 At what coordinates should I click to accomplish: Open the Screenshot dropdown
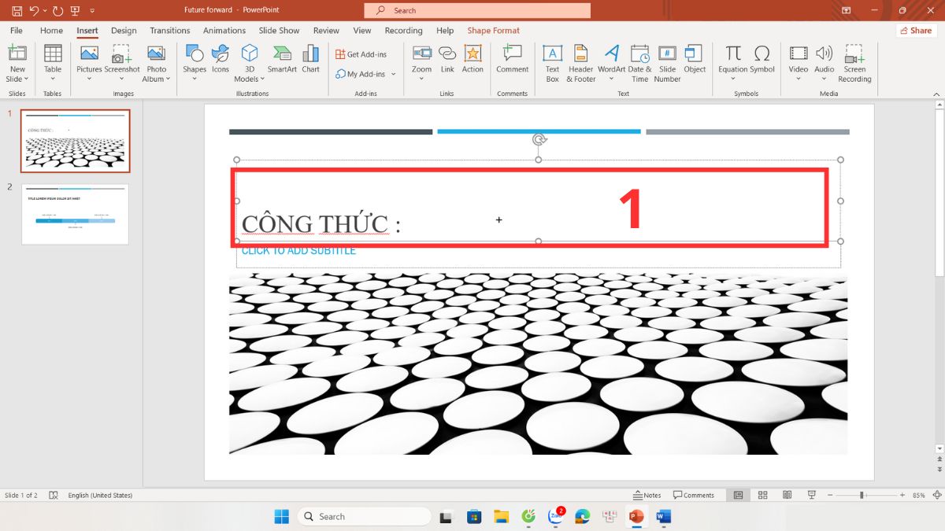click(122, 79)
